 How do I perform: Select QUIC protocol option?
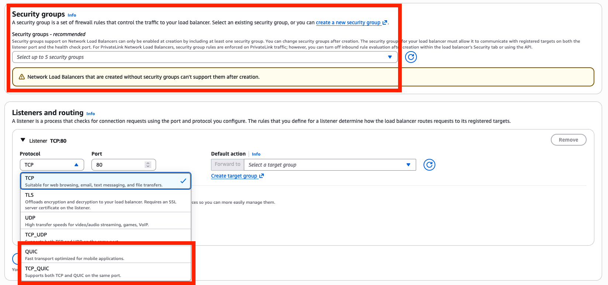[x=106, y=254]
